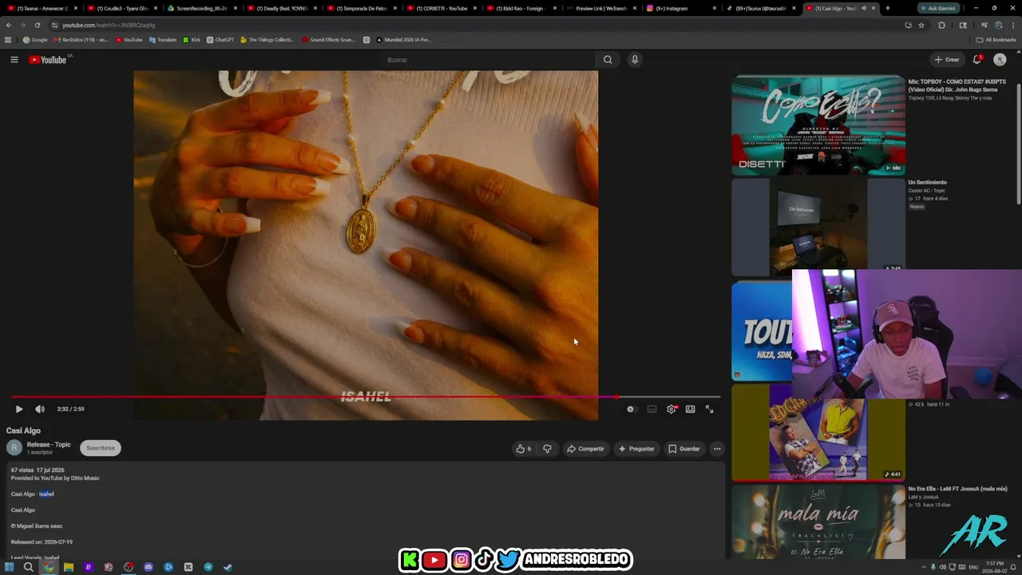1022x575 pixels.
Task: Click the Compartir share button
Action: (x=585, y=449)
